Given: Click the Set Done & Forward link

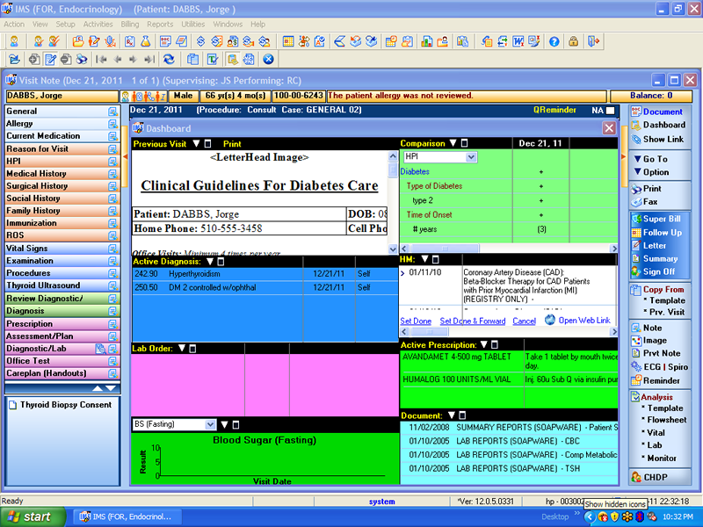Looking at the screenshot, I should point(473,321).
